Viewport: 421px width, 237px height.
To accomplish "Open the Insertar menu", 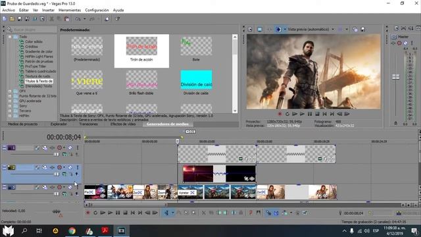I will click(x=48, y=11).
